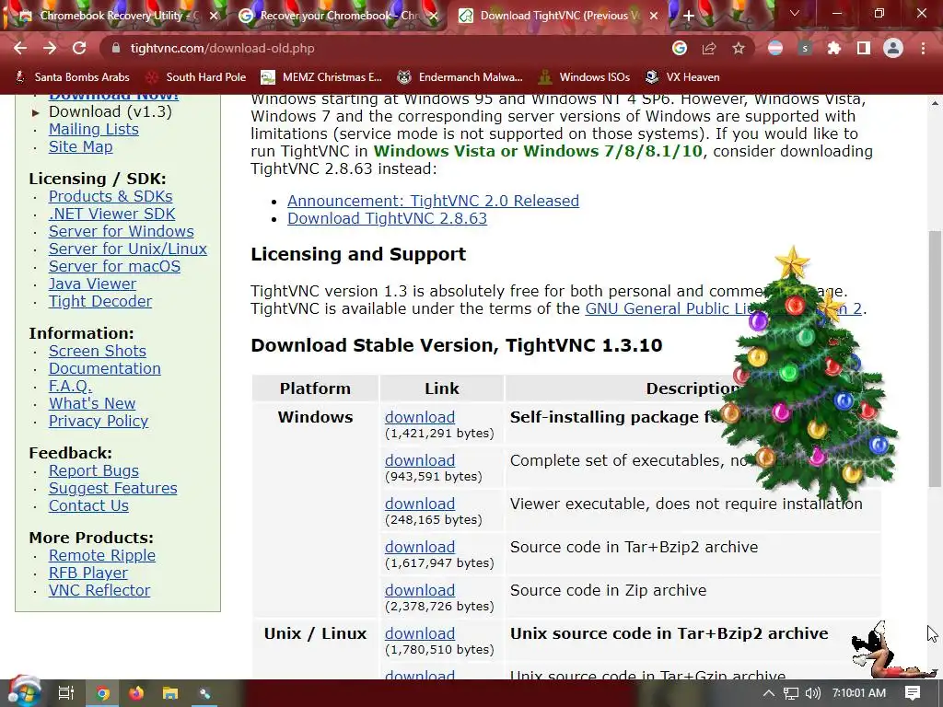This screenshot has height=707, width=943.
Task: Open Endermanch Malware bookmark
Action: tap(460, 77)
